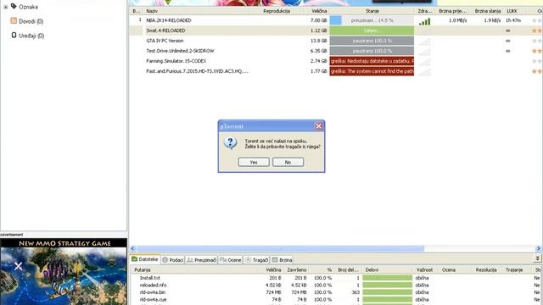Image resolution: width=543 pixels, height=305 pixels.
Task: Switch to Preuzimači tab
Action: pyautogui.click(x=201, y=260)
